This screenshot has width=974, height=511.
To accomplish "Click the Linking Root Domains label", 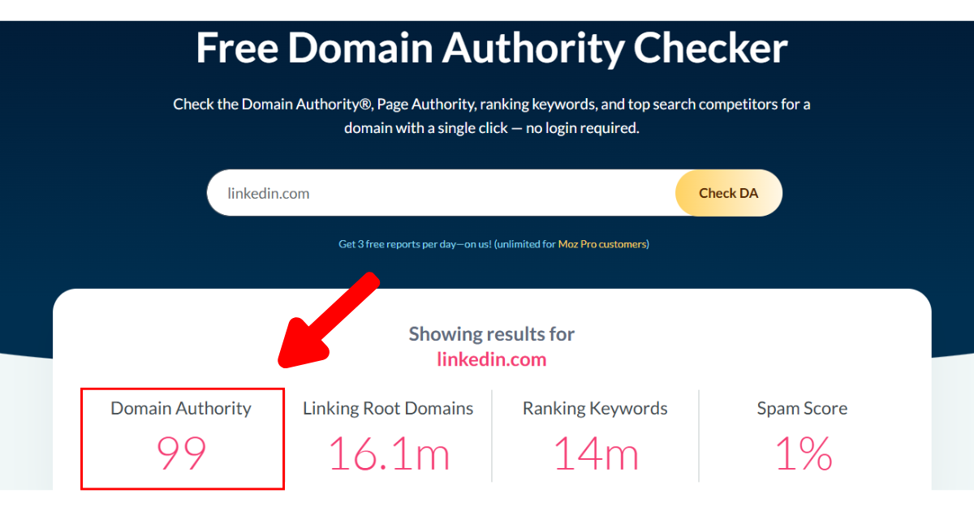I will (x=388, y=409).
